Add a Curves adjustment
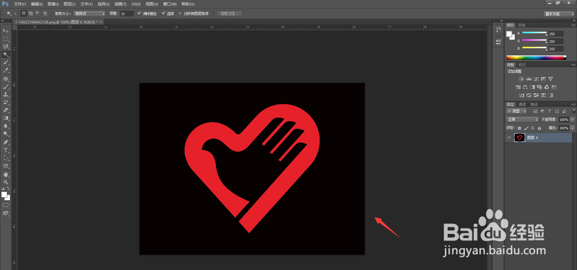This screenshot has height=270, width=577. point(536,79)
